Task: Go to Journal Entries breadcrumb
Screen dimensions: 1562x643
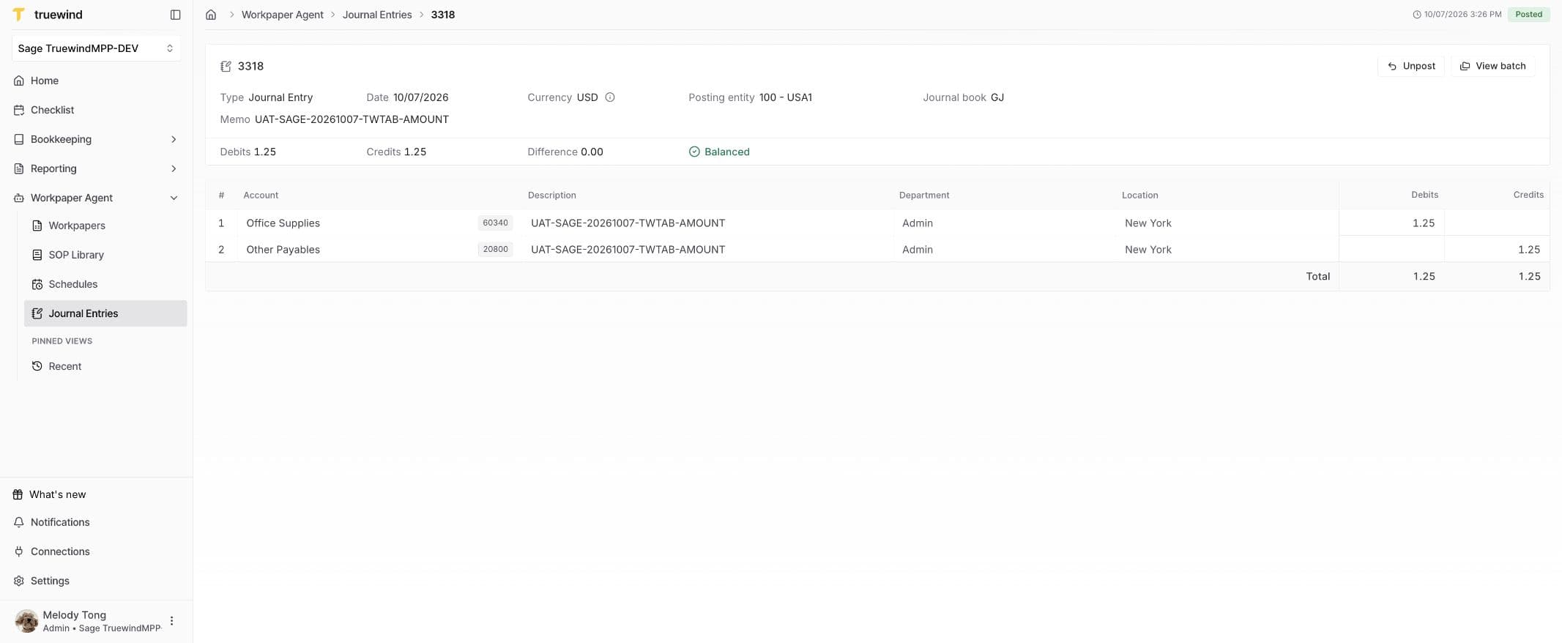Action: [377, 15]
